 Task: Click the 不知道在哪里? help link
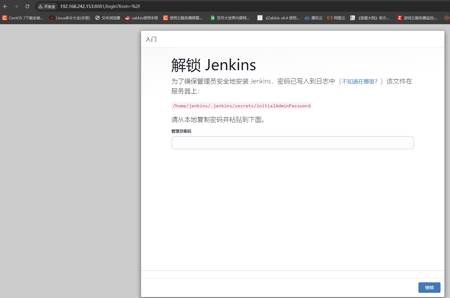[x=360, y=82]
